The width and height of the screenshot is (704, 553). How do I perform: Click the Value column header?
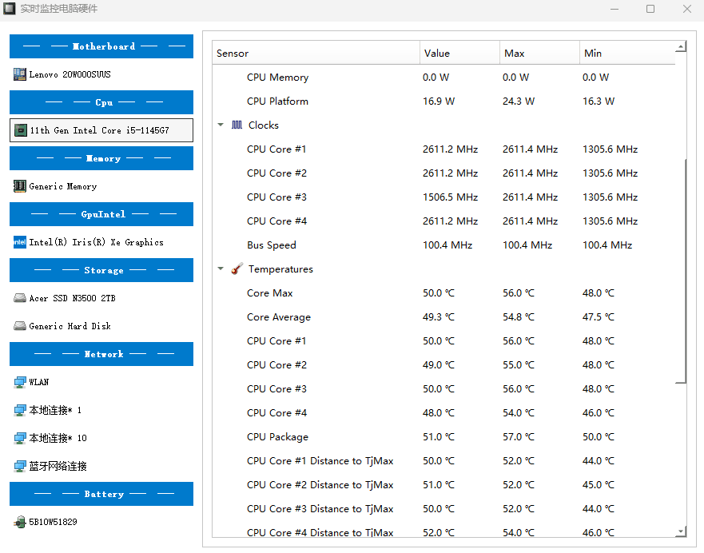tap(459, 53)
